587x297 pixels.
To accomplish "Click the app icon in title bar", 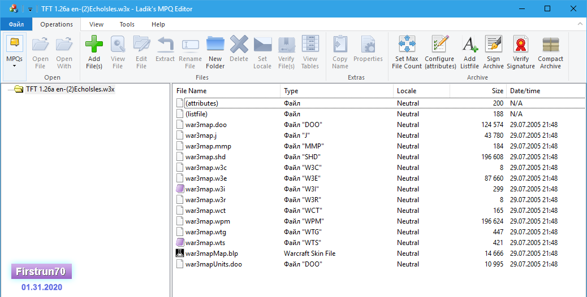I will (14, 8).
